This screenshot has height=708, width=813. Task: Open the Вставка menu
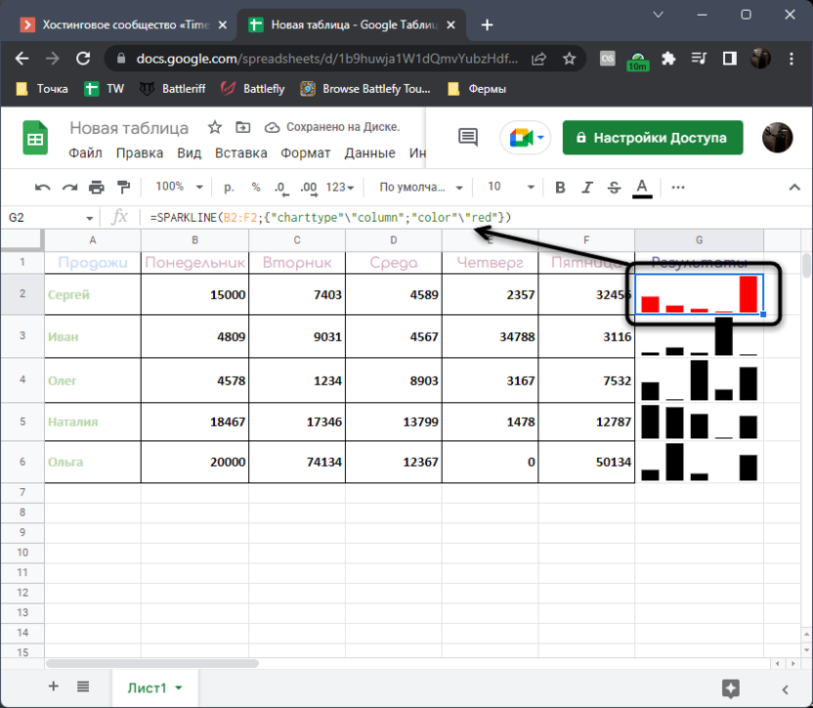coord(240,153)
